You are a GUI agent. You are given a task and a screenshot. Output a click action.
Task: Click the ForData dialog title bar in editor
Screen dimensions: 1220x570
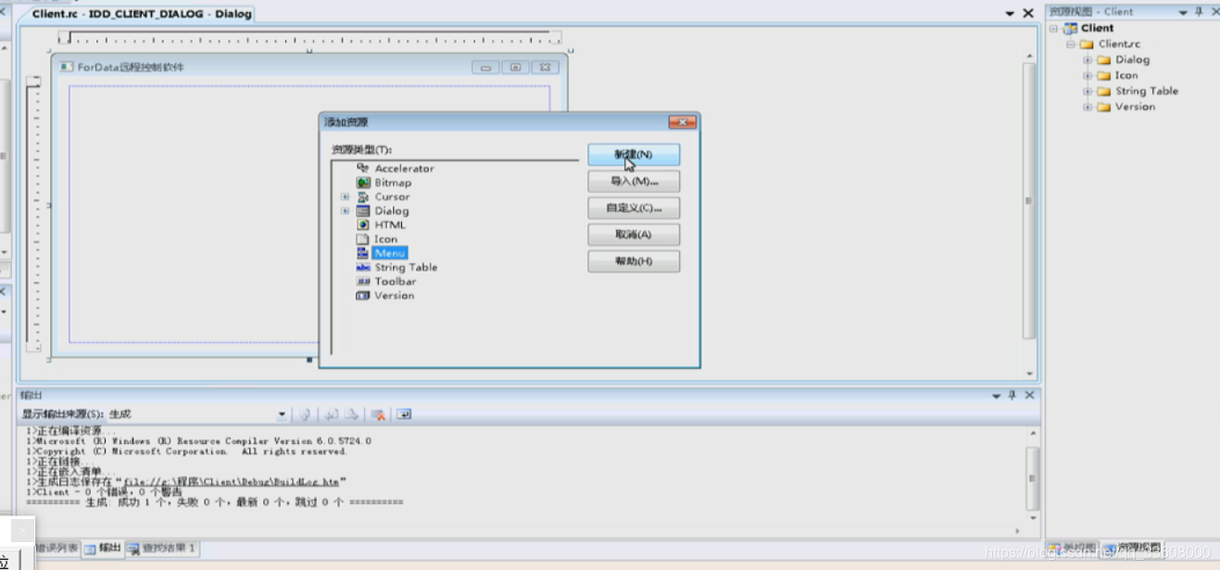point(311,67)
